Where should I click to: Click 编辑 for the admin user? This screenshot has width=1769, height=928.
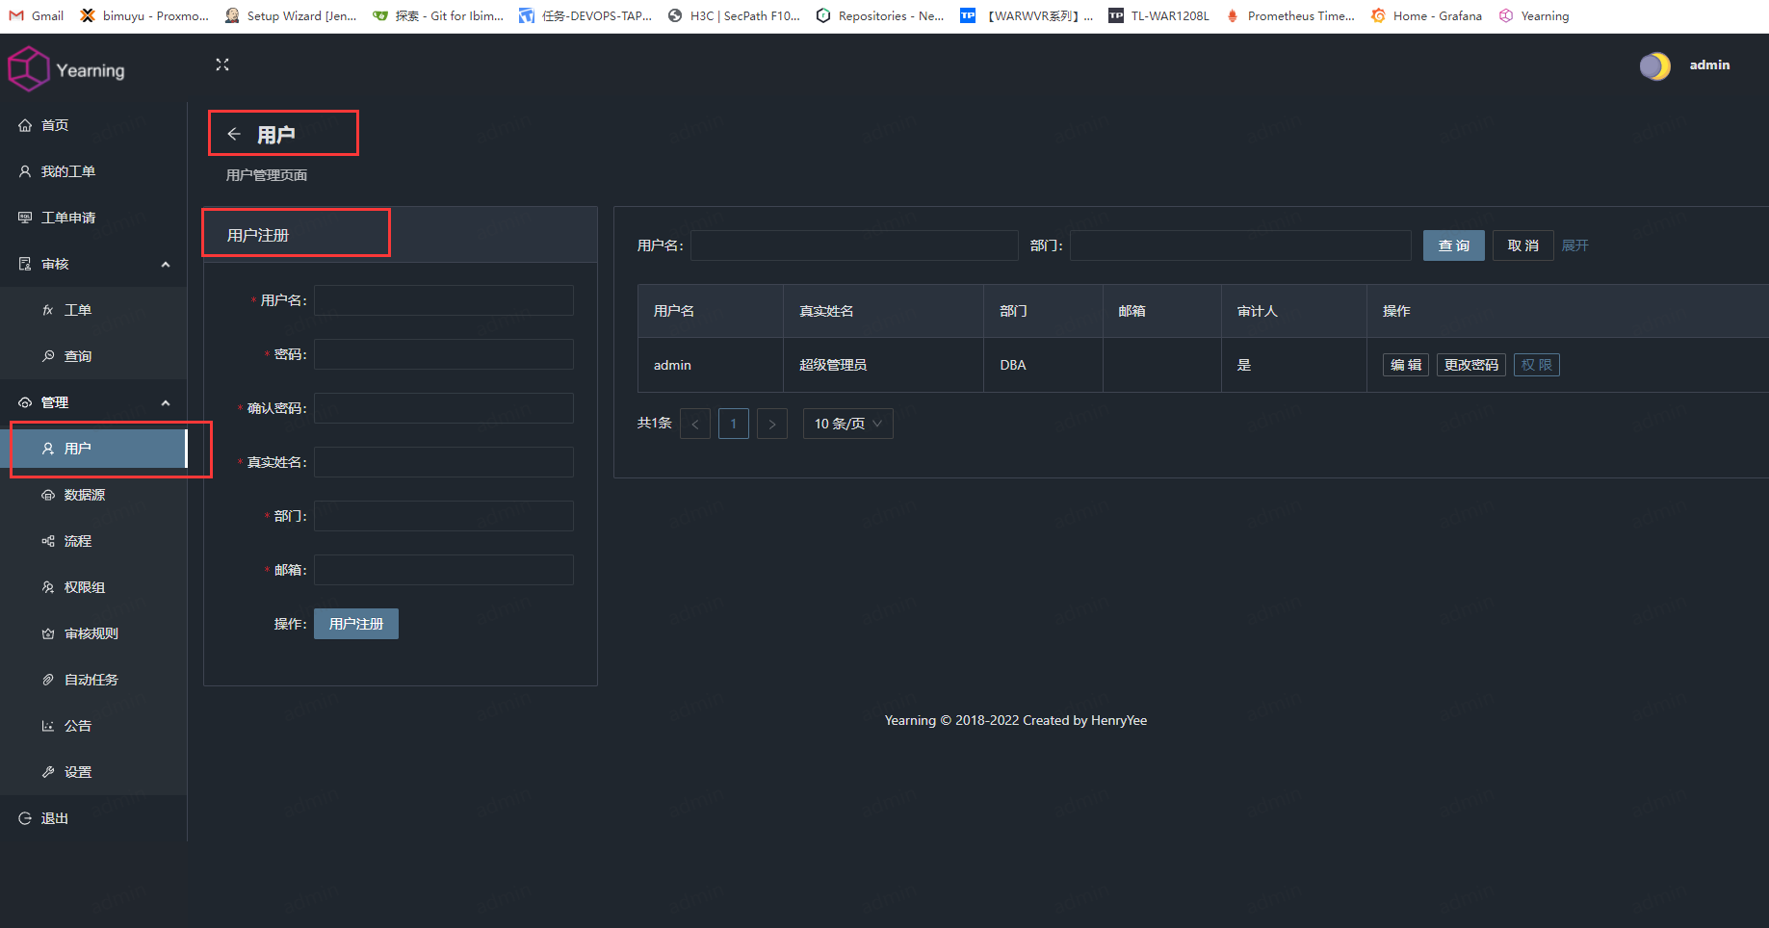[x=1406, y=365]
